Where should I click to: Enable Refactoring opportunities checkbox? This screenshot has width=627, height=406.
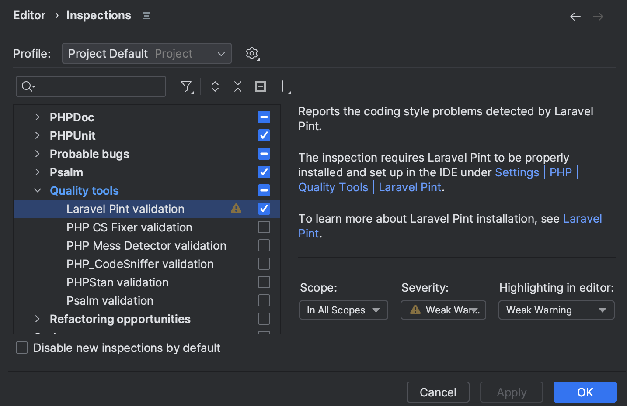point(264,319)
